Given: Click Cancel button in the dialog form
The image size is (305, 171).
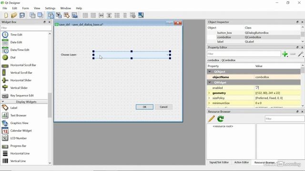Looking at the screenshot, I should point(163,107).
